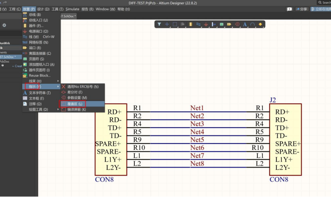331x197 pixels.
Task: Select the yellow port icon in toolbar
Action: pos(229,24)
